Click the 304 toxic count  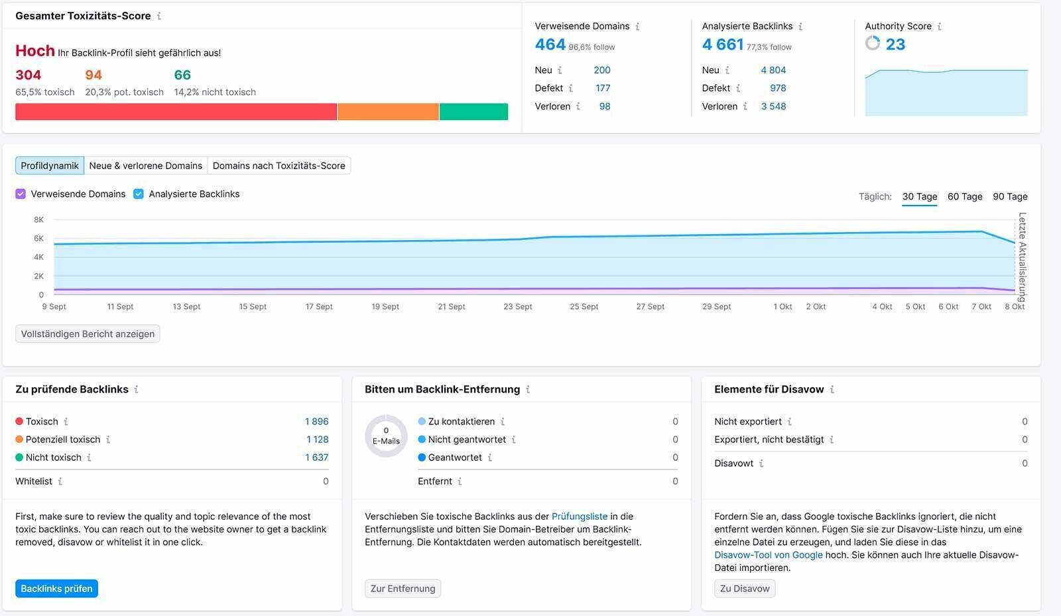[x=28, y=76]
